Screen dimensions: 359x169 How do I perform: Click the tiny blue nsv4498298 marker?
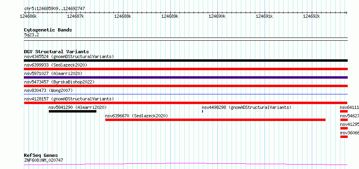tap(202, 111)
